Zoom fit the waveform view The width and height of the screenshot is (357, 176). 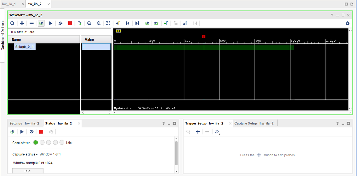pyautogui.click(x=108, y=23)
